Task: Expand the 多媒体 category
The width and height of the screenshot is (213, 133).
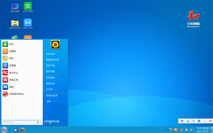Action: pyautogui.click(x=12, y=51)
